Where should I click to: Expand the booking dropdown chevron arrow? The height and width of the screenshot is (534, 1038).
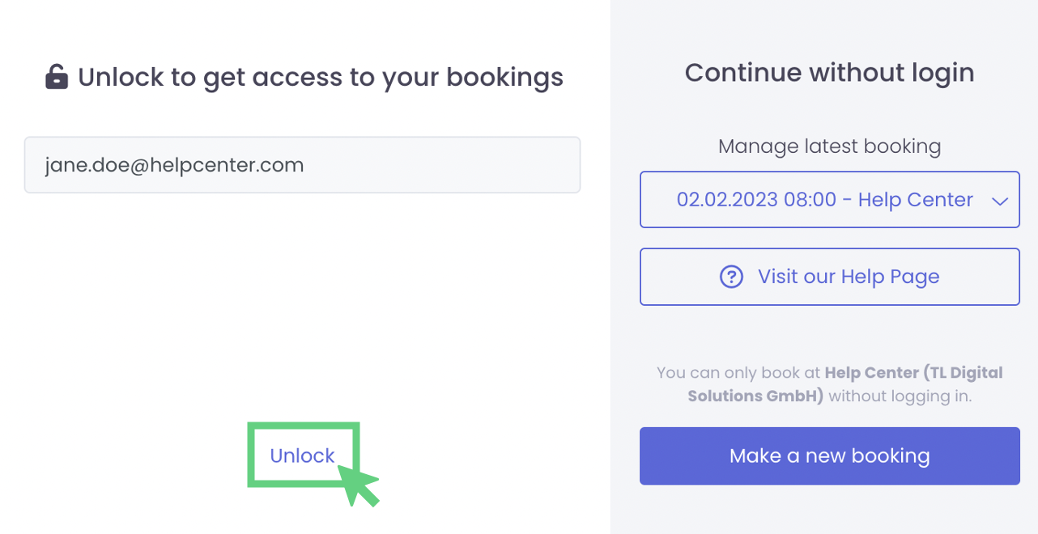pyautogui.click(x=1000, y=201)
